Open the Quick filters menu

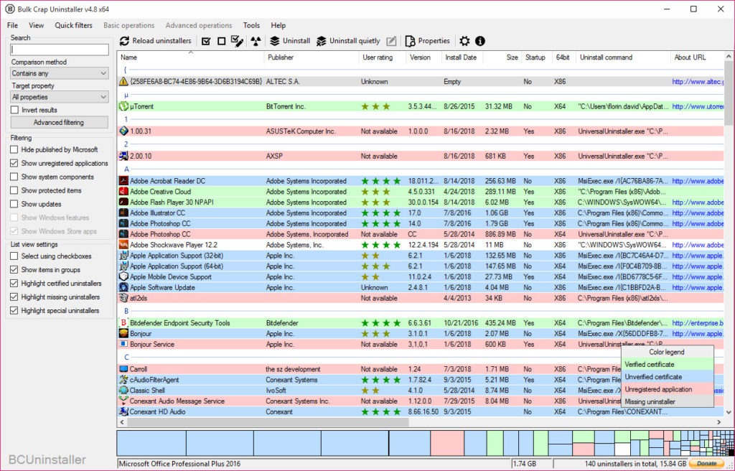point(74,25)
